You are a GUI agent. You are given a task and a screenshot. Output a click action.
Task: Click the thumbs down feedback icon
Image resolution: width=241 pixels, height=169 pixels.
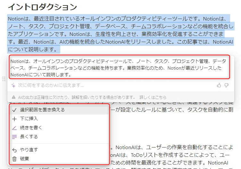pos(226,85)
